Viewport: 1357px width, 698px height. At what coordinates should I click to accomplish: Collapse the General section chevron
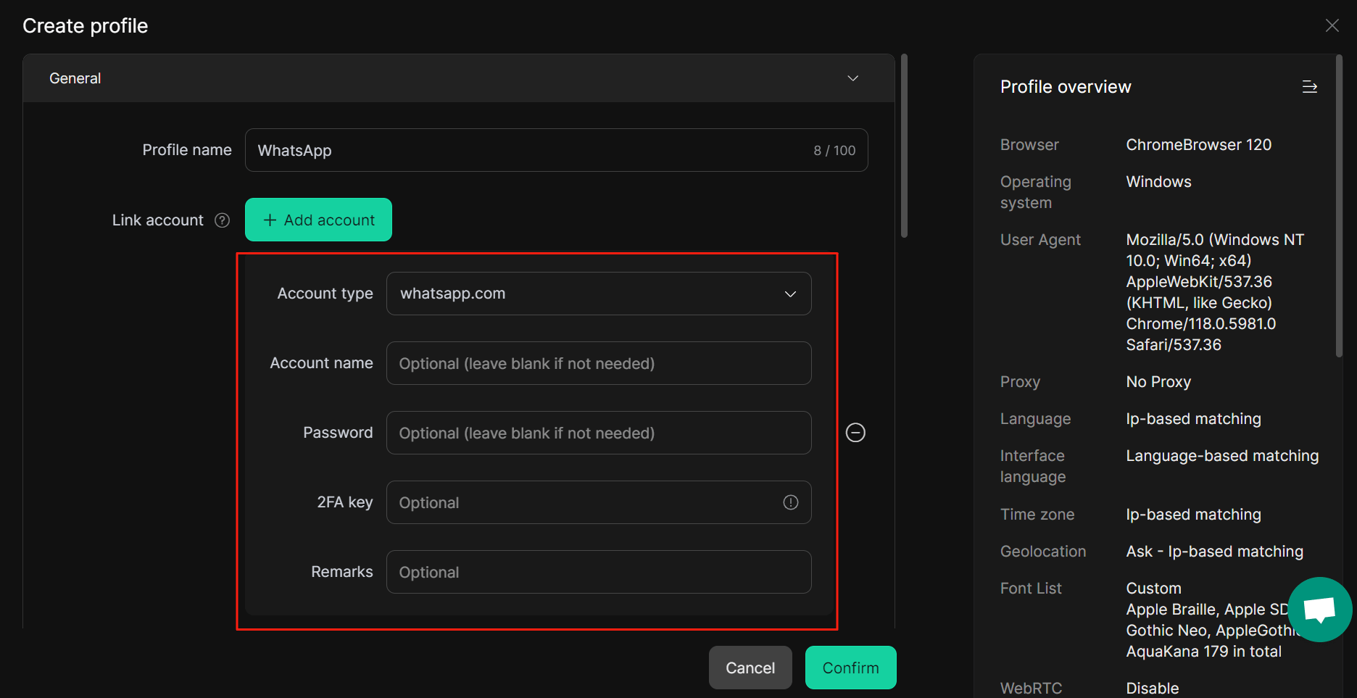click(853, 78)
